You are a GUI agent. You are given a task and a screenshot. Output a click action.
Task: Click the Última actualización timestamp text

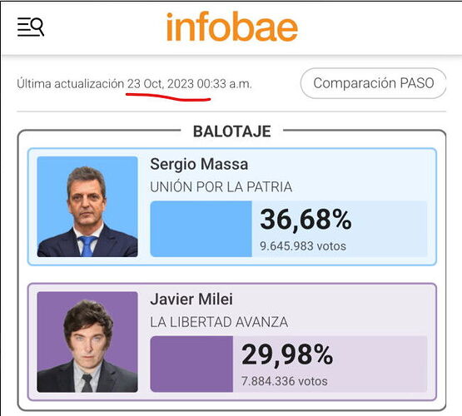click(134, 84)
